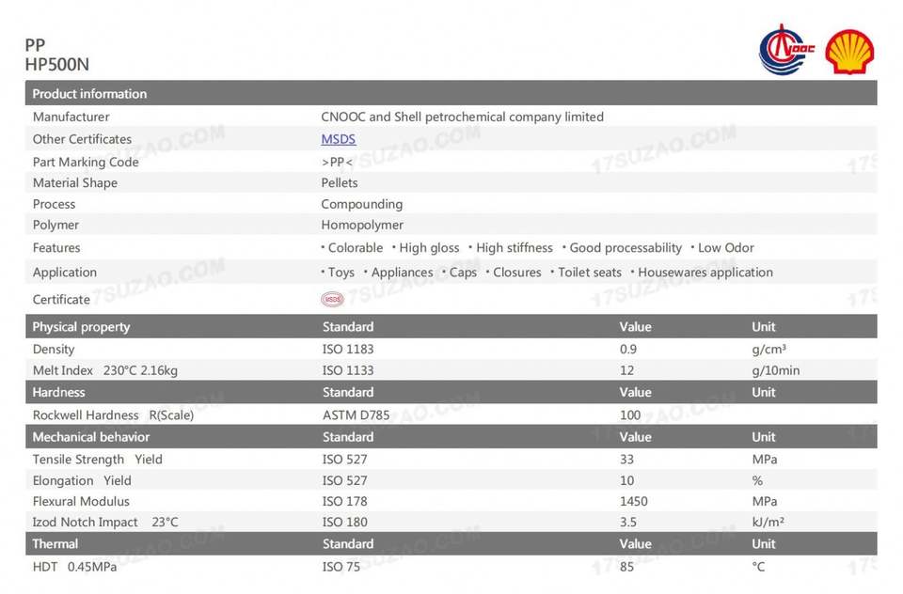Select the tensile strength value 33
Viewport: 903px width, 594px height.
(x=626, y=460)
